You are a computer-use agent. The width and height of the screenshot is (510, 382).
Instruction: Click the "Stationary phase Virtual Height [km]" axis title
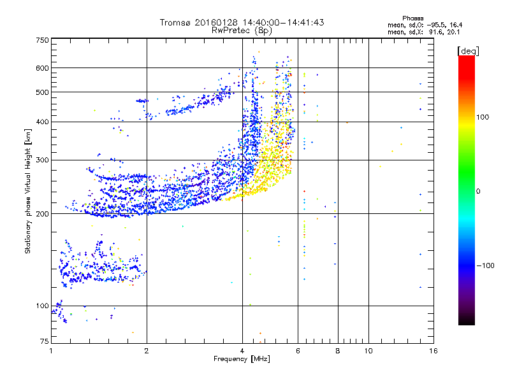tap(27, 191)
